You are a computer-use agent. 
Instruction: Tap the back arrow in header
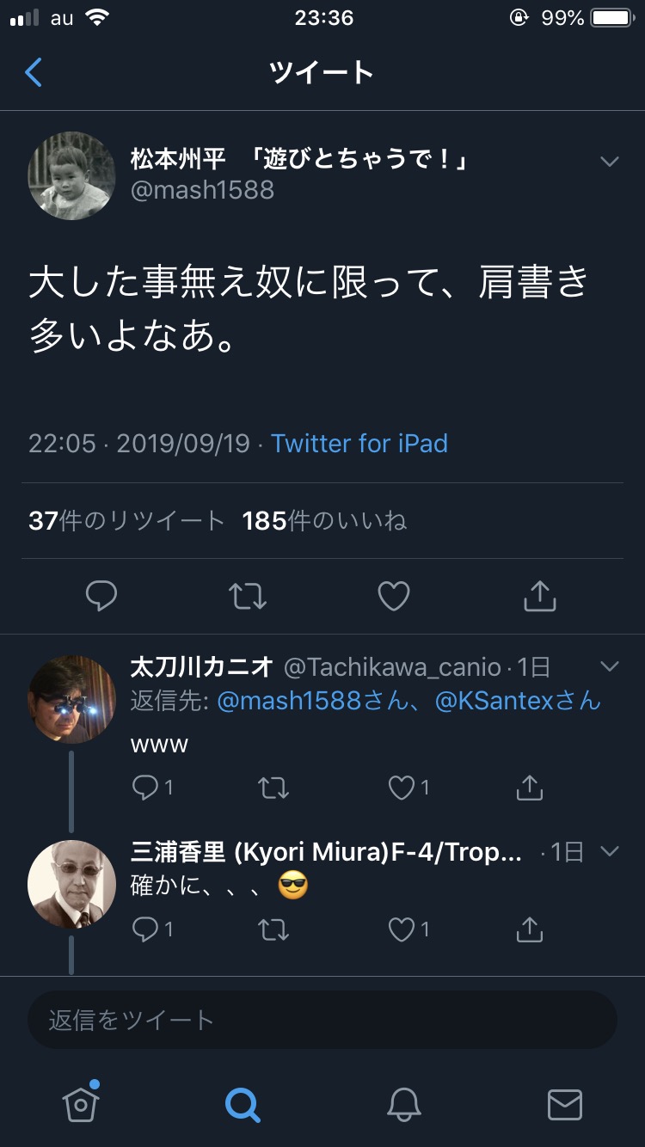click(x=34, y=73)
